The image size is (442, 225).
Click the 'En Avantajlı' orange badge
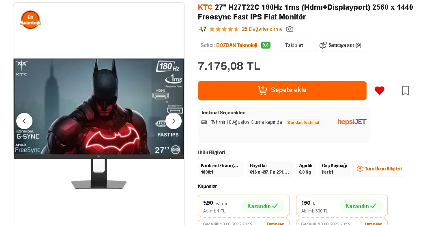point(30,20)
